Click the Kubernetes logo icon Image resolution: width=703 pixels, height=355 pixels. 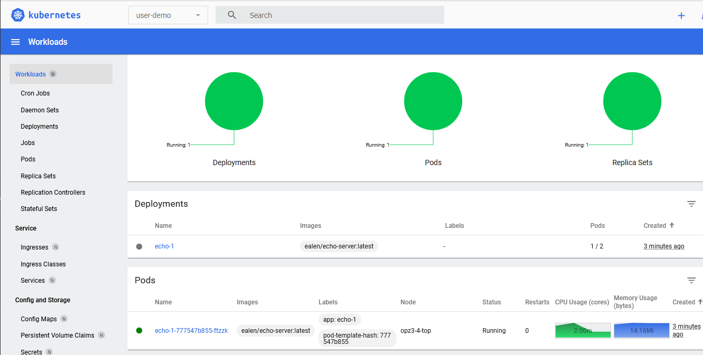(x=18, y=15)
